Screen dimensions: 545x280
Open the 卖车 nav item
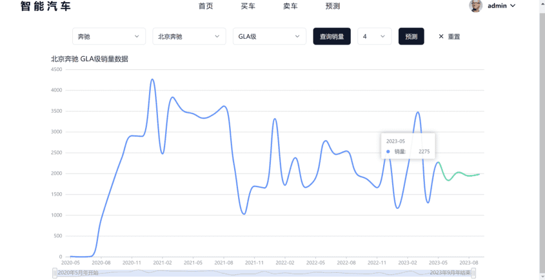pyautogui.click(x=290, y=6)
